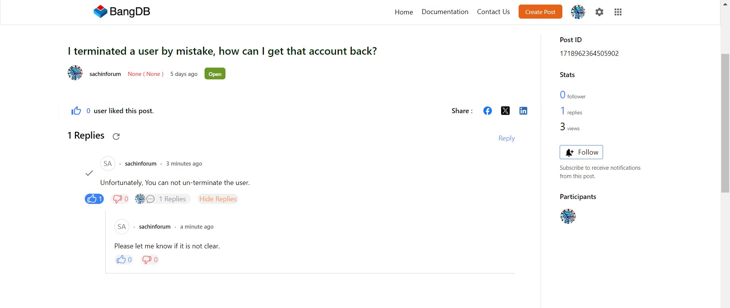Click the Create Post button
Screen dimensions: 730x308
tap(540, 12)
